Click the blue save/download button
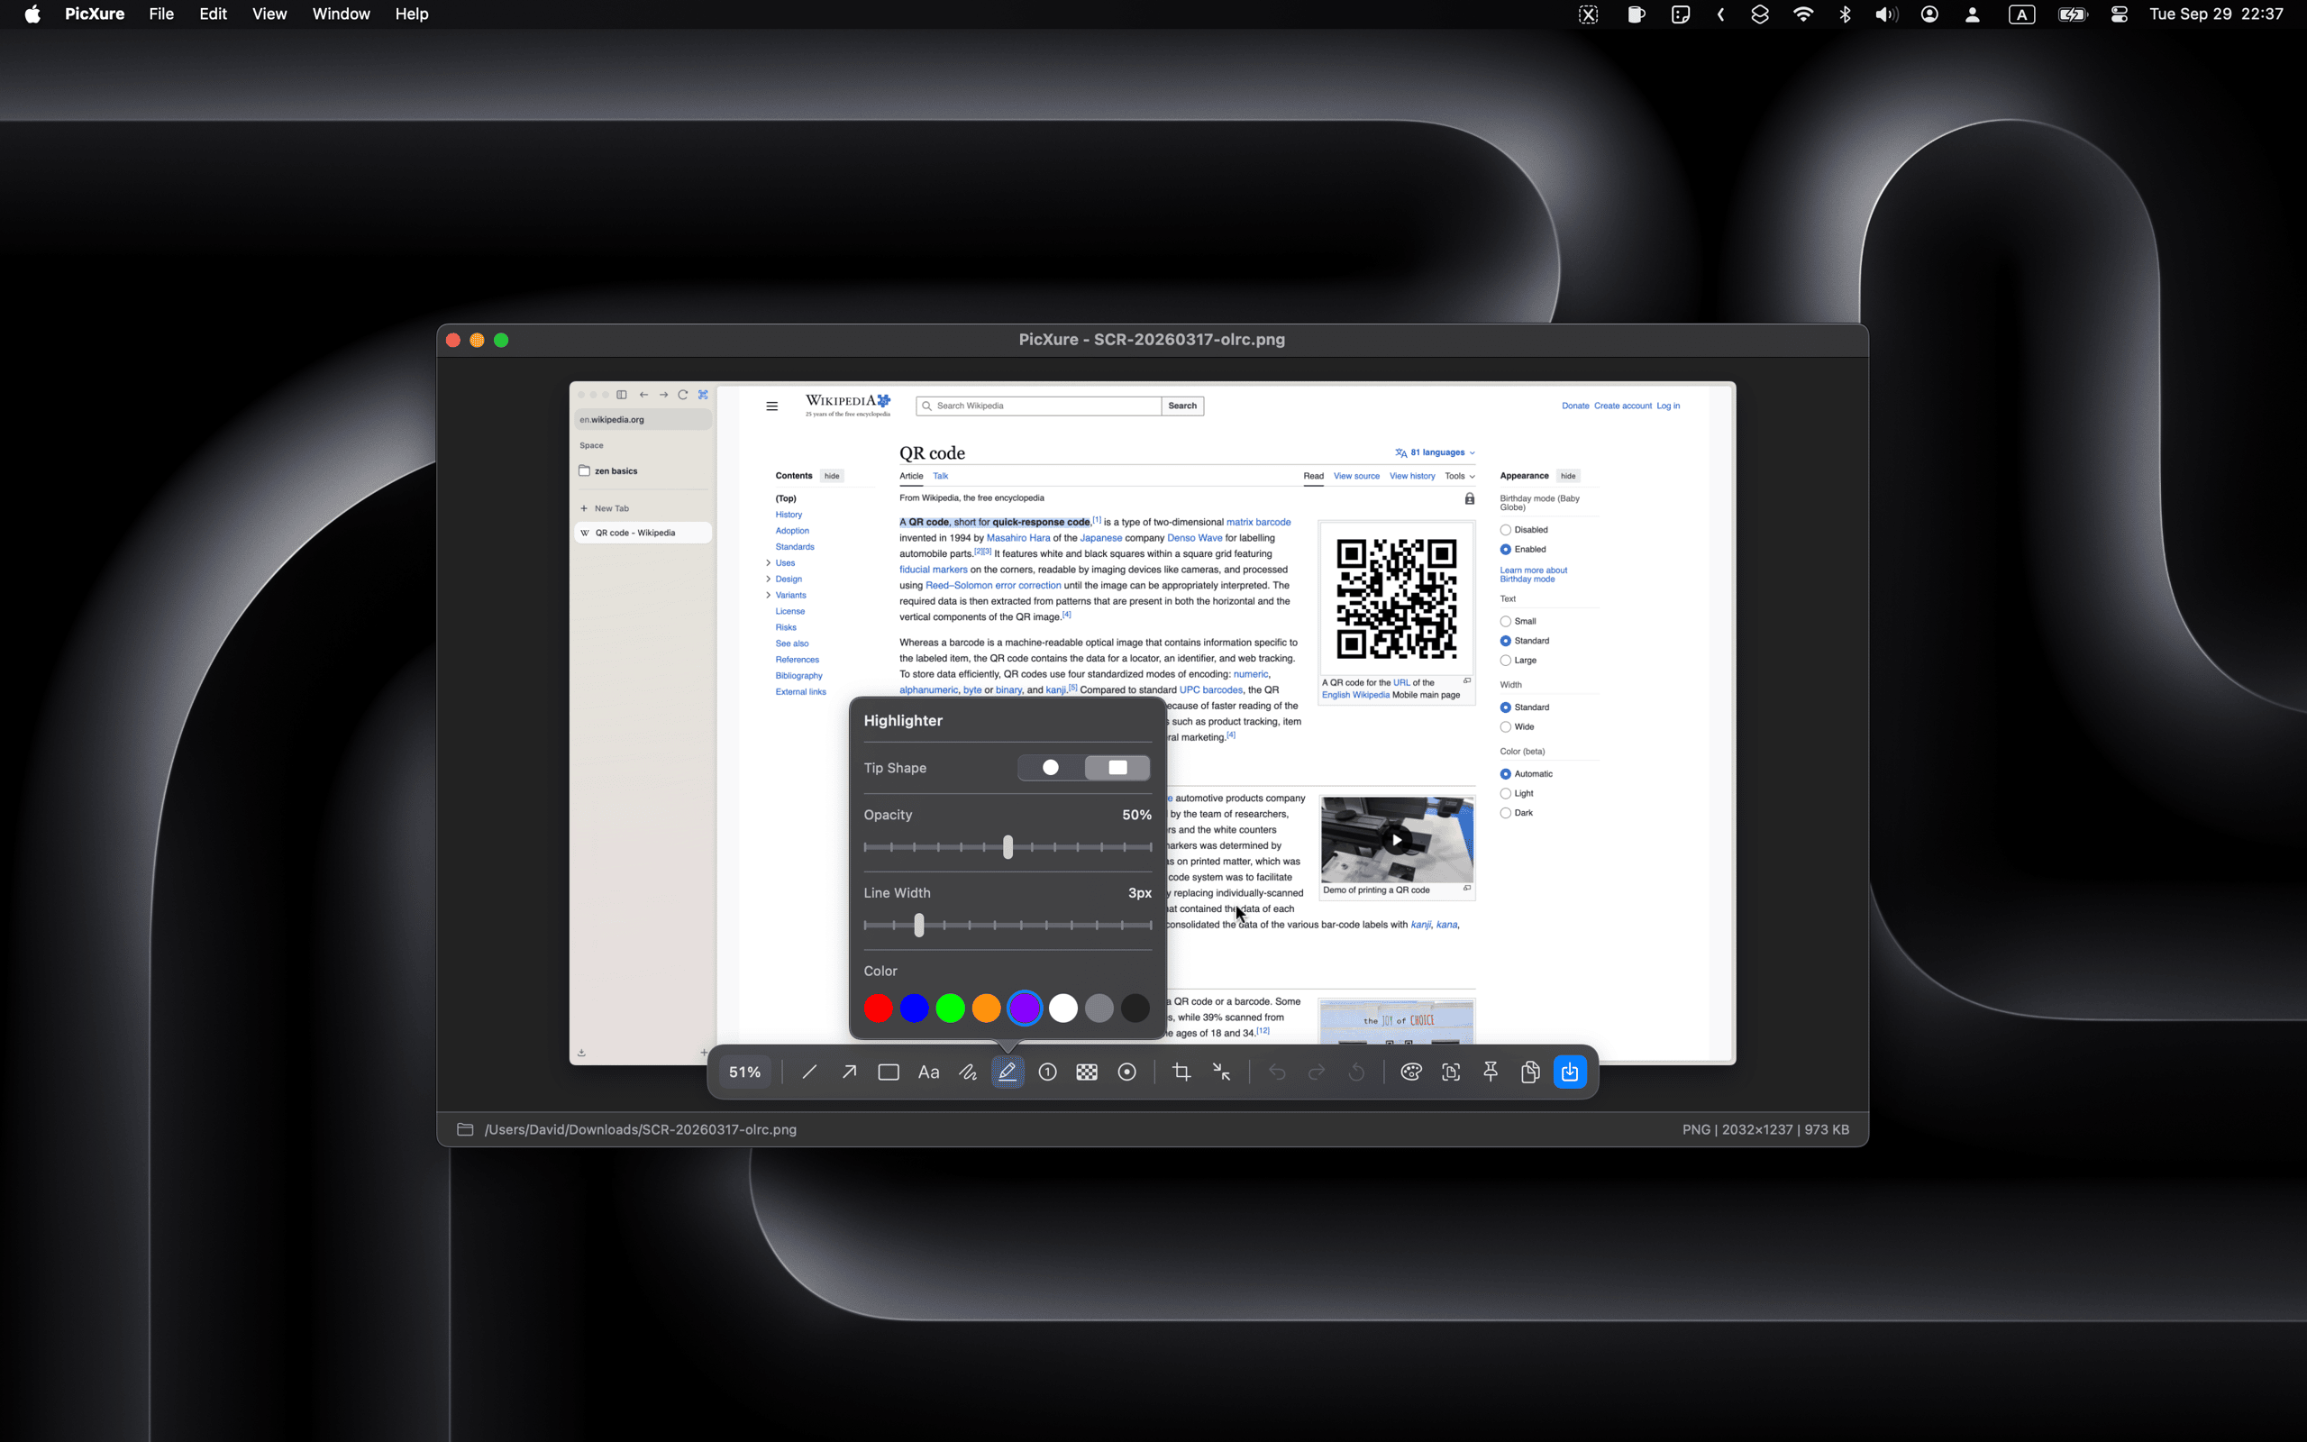The width and height of the screenshot is (2307, 1442). point(1570,1072)
